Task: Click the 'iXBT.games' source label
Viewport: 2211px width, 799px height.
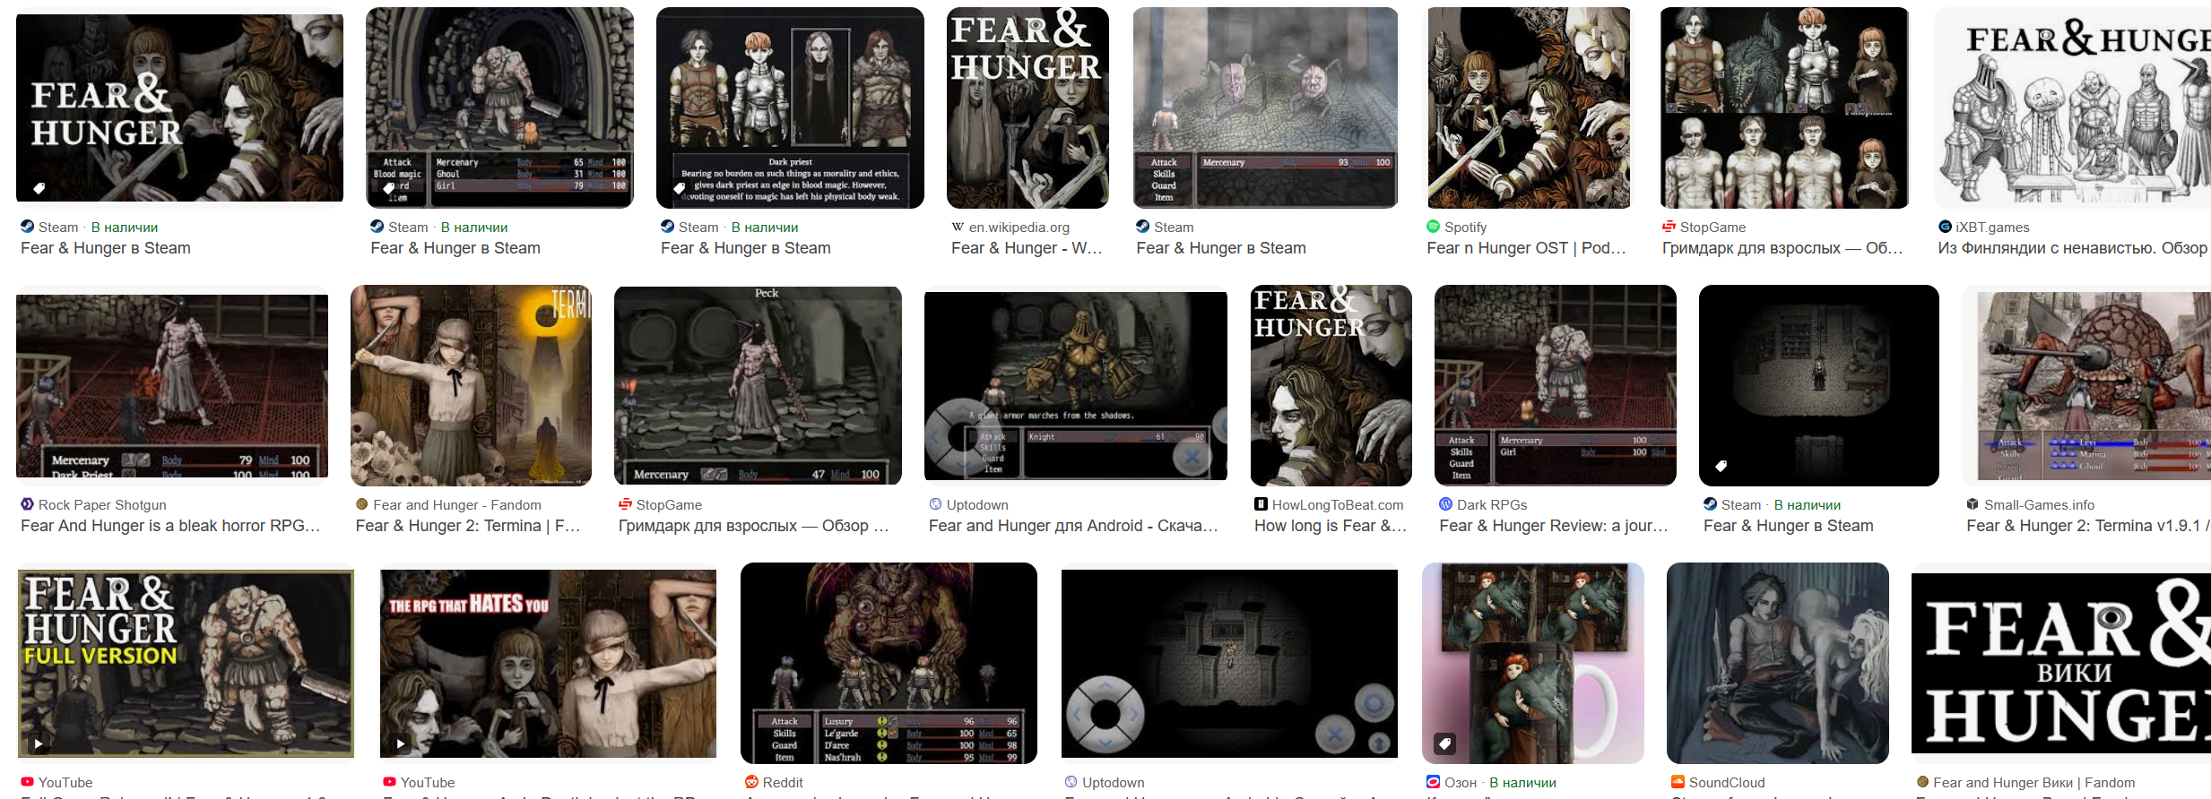Action: point(1993,228)
